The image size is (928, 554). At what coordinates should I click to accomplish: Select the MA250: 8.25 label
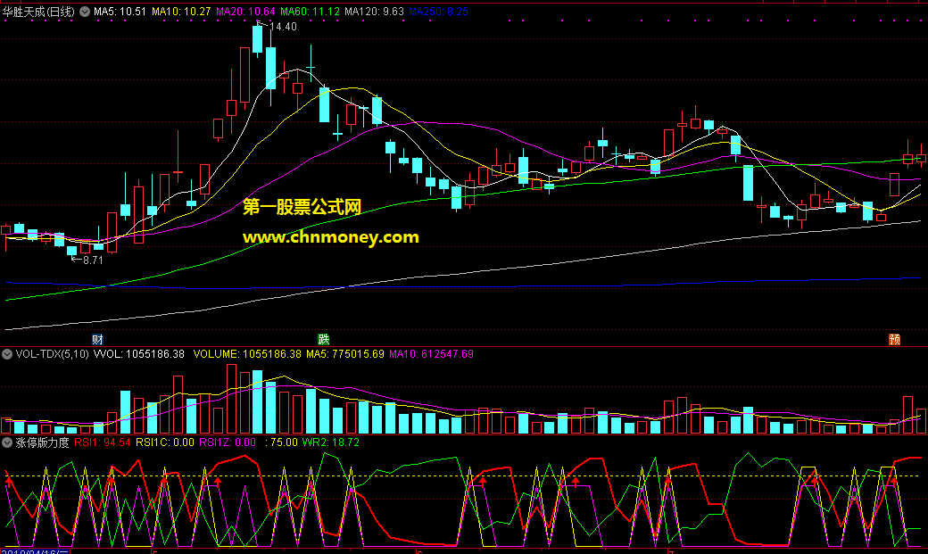coord(438,12)
